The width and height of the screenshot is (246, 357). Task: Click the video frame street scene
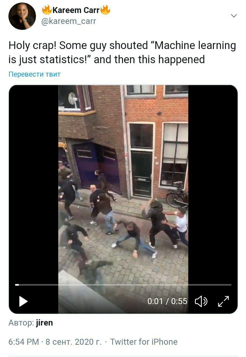tap(123, 199)
